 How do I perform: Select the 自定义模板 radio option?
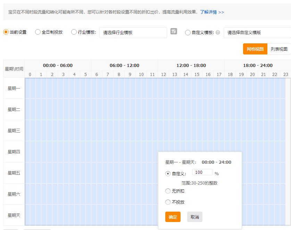188,33
